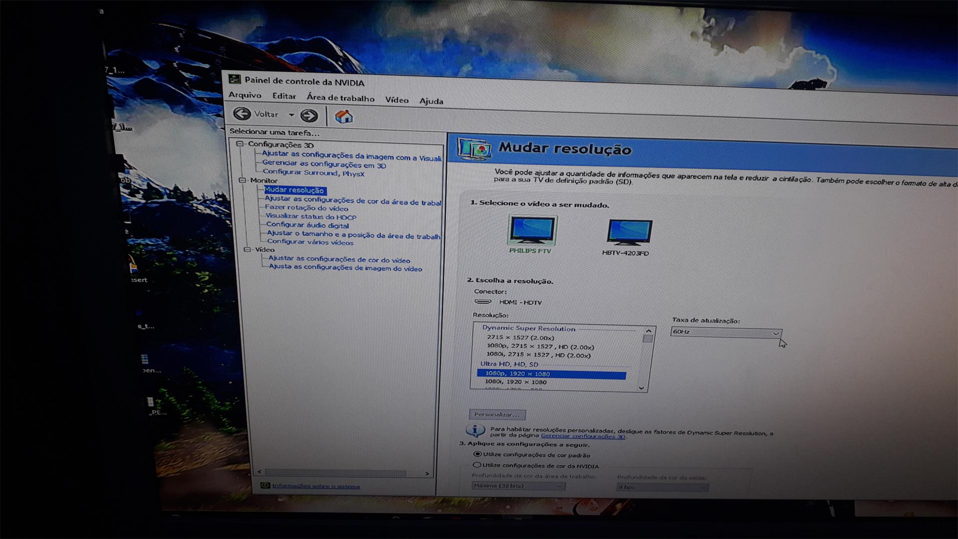Image resolution: width=958 pixels, height=539 pixels.
Task: Select 1080i, 1920 x 1080 resolution
Action: click(515, 382)
